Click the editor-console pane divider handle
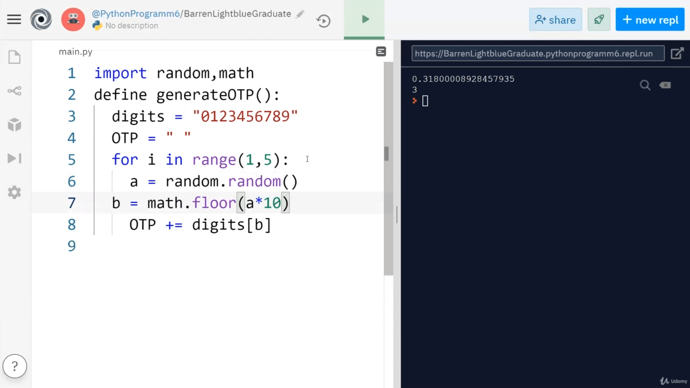This screenshot has height=388, width=690. coord(397,214)
